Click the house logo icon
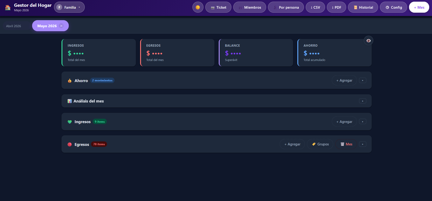432x201 pixels. [8, 7]
